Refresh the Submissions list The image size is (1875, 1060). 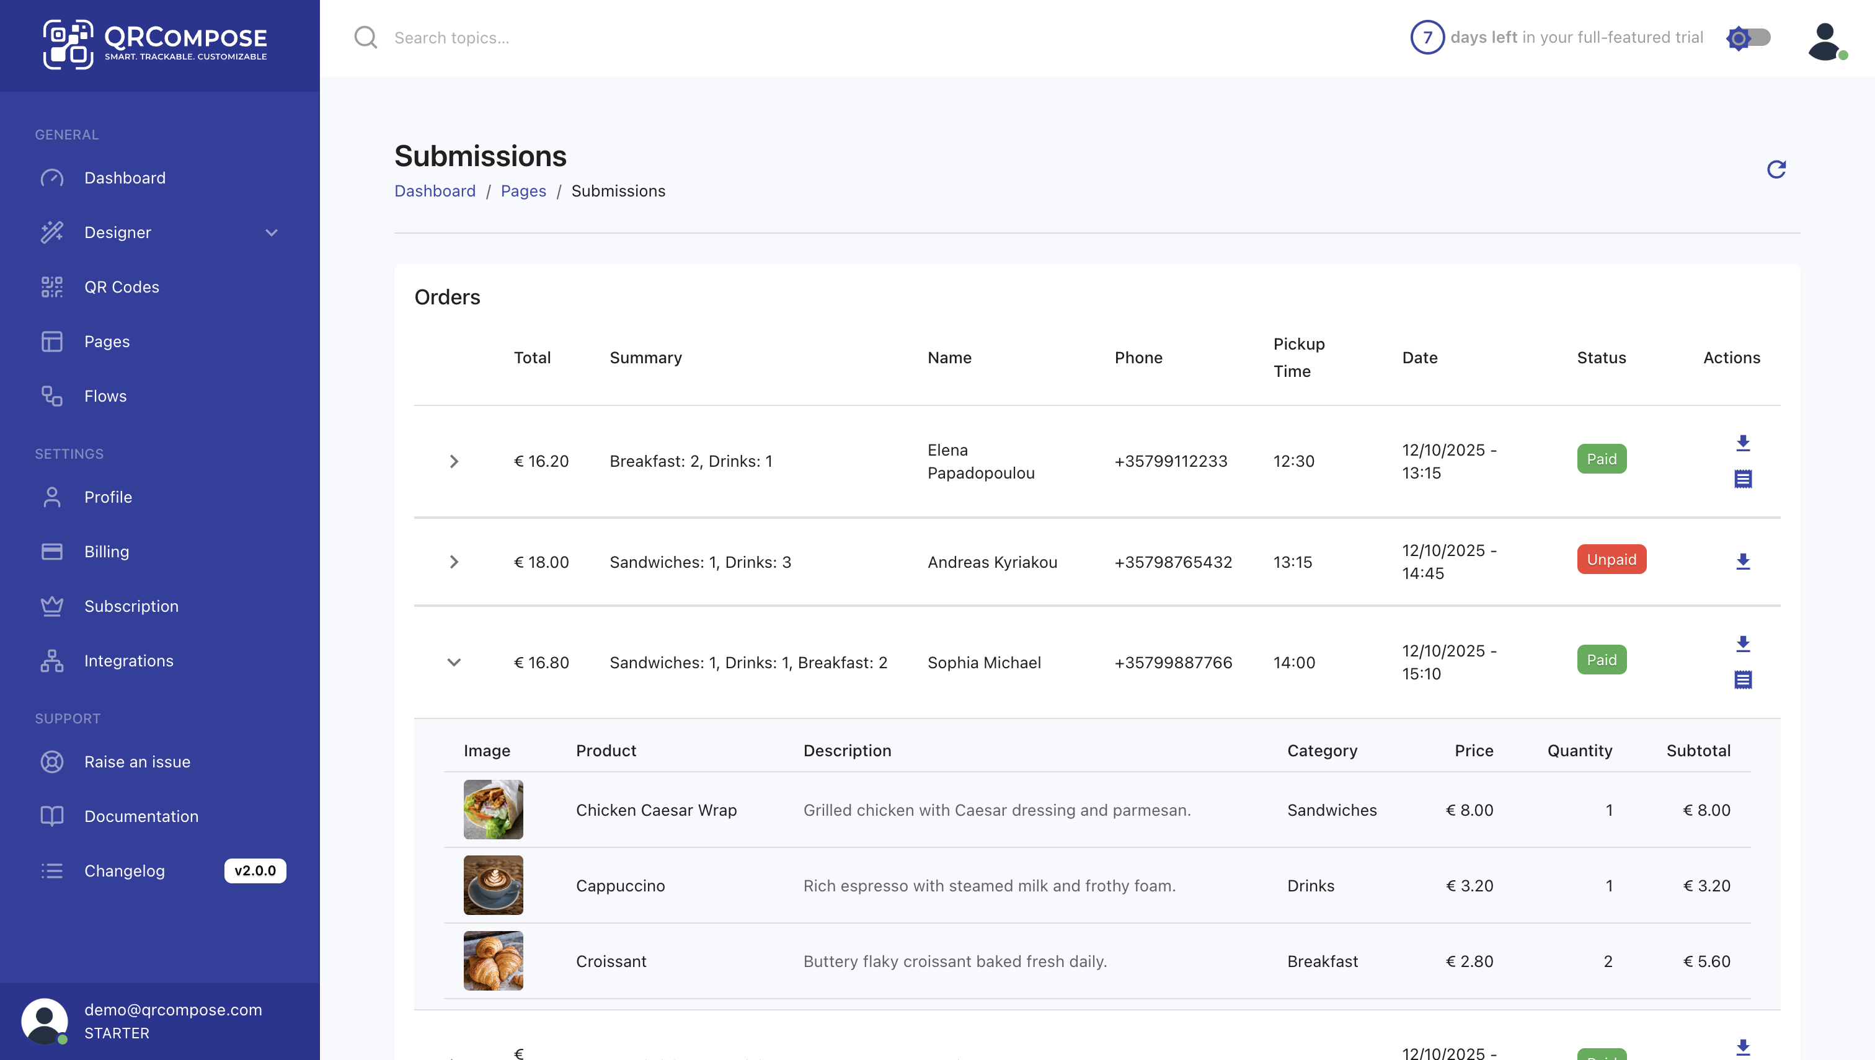tap(1776, 169)
